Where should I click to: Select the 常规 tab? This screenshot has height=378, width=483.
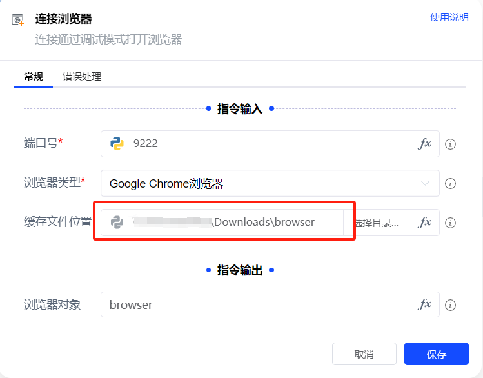click(34, 77)
